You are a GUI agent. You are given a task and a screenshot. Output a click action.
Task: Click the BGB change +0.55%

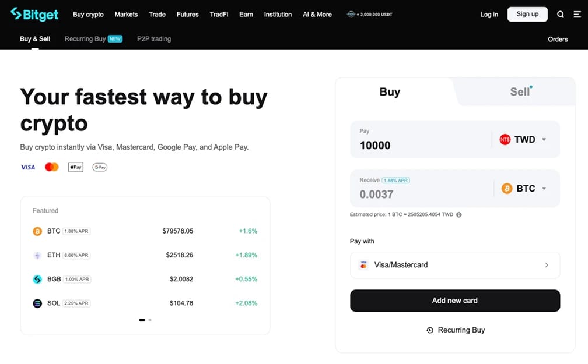pos(246,280)
